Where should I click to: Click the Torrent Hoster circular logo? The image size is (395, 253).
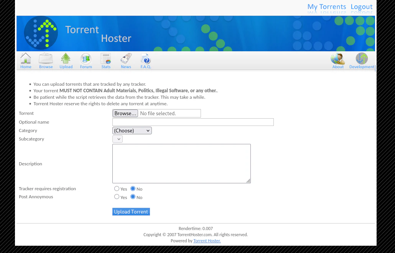[x=41, y=33]
